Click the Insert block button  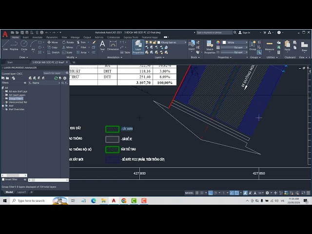pos(192,45)
